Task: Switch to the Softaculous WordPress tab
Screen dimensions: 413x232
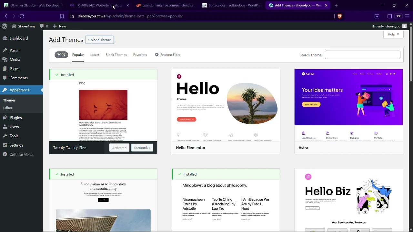Action: [x=232, y=5]
